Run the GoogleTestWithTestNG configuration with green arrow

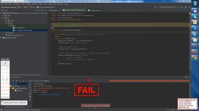pyautogui.click(x=179, y=7)
